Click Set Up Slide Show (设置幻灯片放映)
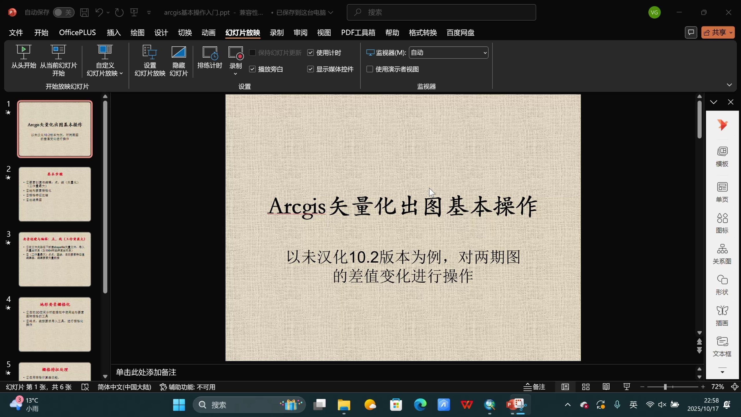This screenshot has width=741, height=417. 149,60
